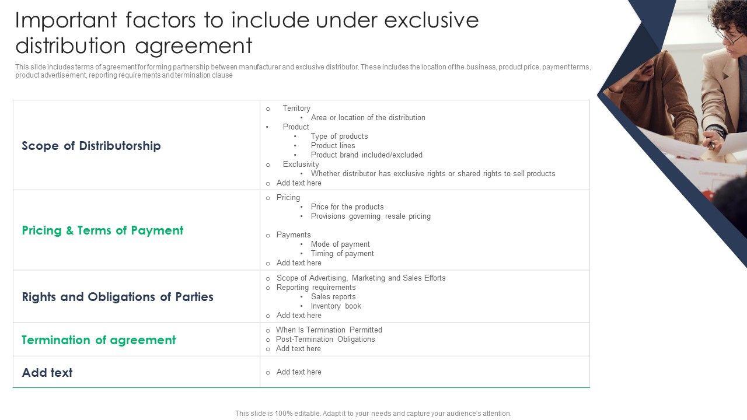Click the Rights and Obligations of Parties heading
This screenshot has width=747, height=420.
[117, 297]
